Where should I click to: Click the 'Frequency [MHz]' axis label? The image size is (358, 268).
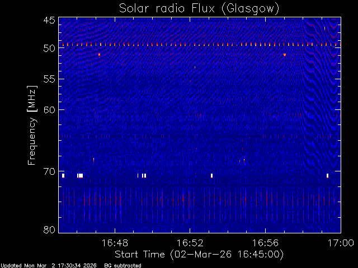(32, 125)
